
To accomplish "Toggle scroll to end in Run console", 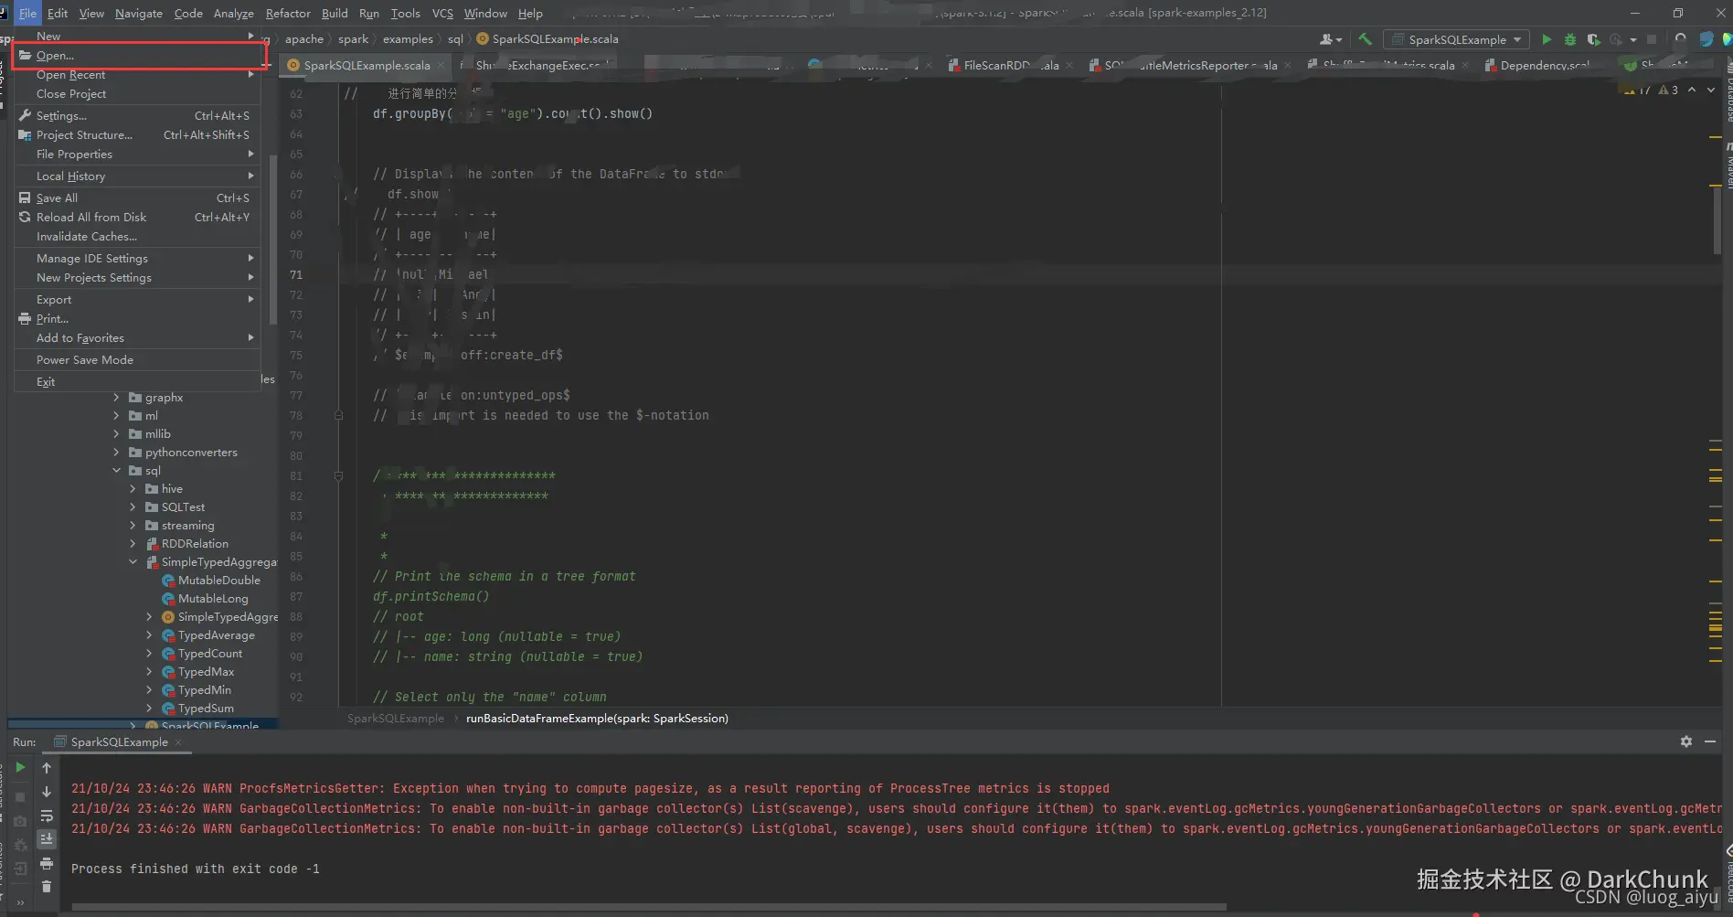I will tap(47, 839).
